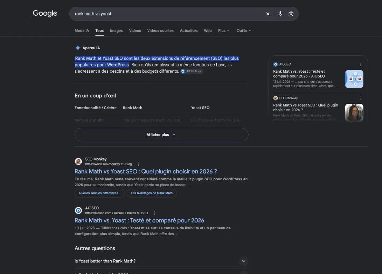
Task: Clear the search box with the X icon
Action: pos(268,14)
